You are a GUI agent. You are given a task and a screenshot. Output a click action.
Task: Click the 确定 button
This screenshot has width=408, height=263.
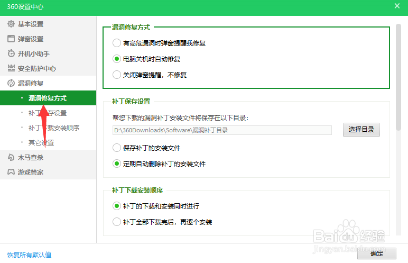376,253
